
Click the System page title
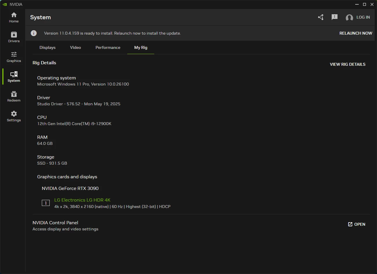tap(40, 17)
